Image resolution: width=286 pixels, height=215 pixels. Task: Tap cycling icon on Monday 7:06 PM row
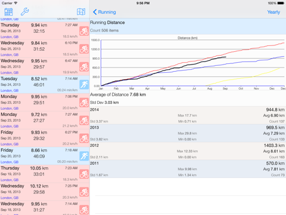click(84, 103)
